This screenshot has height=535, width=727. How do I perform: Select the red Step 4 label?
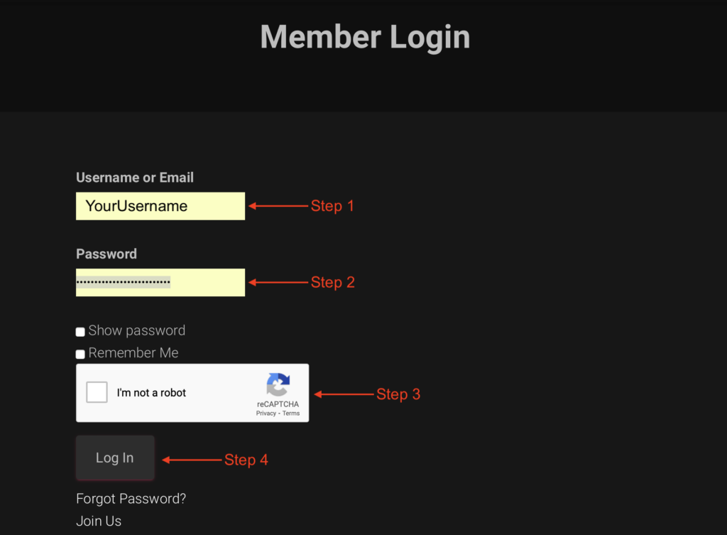click(x=246, y=460)
